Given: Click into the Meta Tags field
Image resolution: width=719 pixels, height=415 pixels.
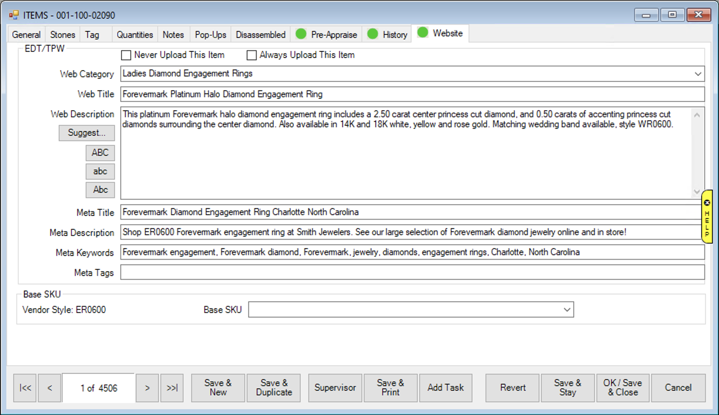Looking at the screenshot, I should click(412, 272).
